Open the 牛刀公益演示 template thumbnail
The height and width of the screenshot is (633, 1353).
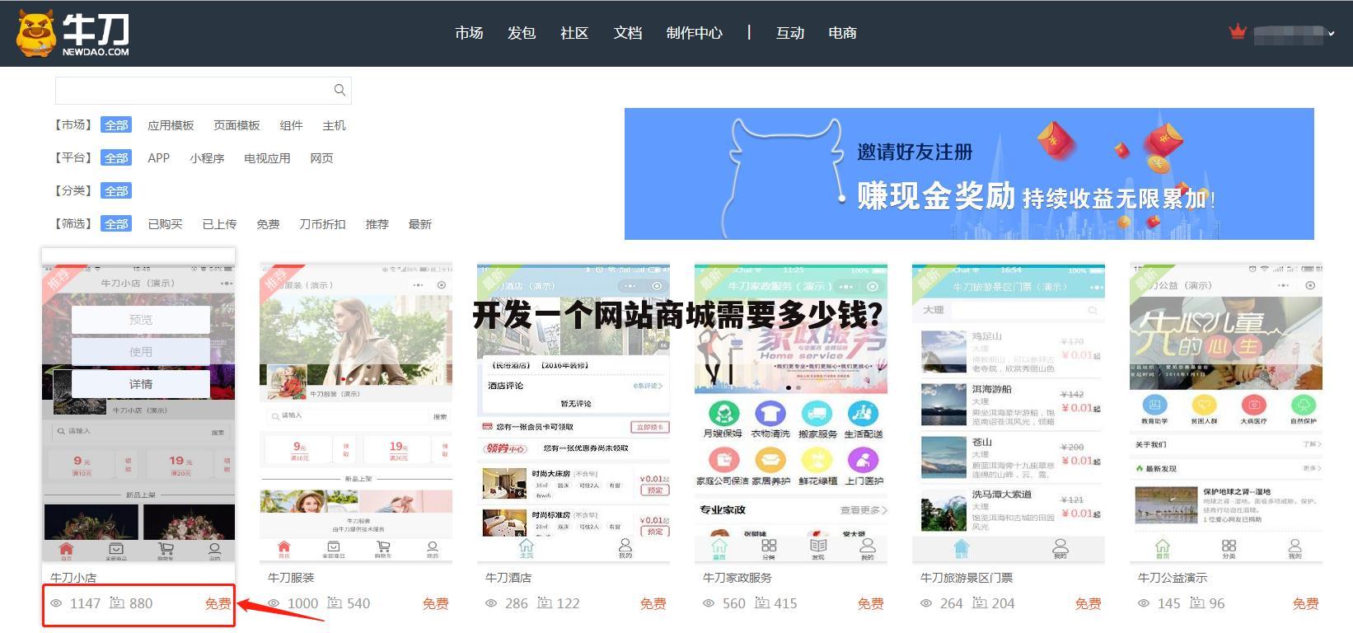click(x=1226, y=413)
